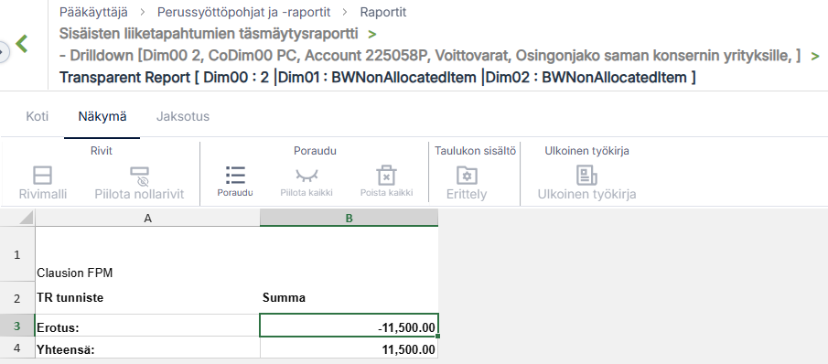Open the Erittely folder icon
This screenshot has width=828, height=364.
[467, 176]
